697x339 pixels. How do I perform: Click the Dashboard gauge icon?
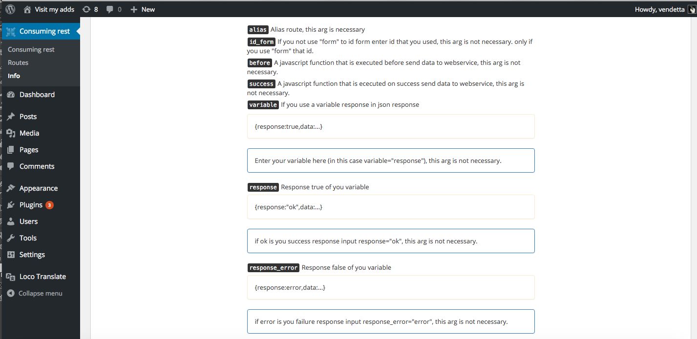pos(11,95)
